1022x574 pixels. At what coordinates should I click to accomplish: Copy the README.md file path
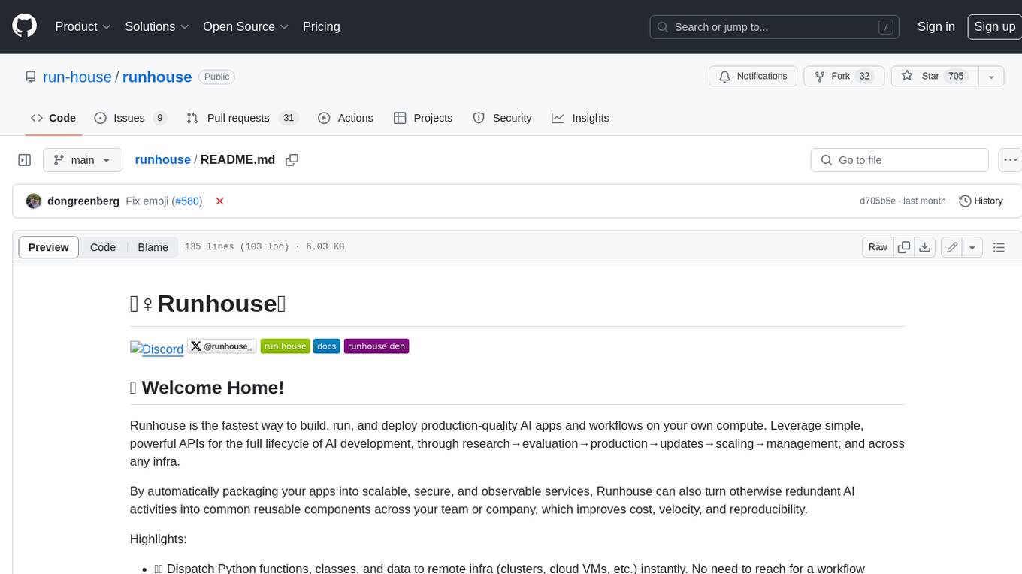(292, 160)
